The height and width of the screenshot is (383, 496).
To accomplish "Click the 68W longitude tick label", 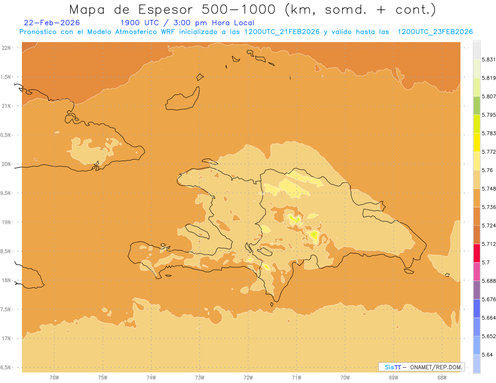I will tap(442, 377).
